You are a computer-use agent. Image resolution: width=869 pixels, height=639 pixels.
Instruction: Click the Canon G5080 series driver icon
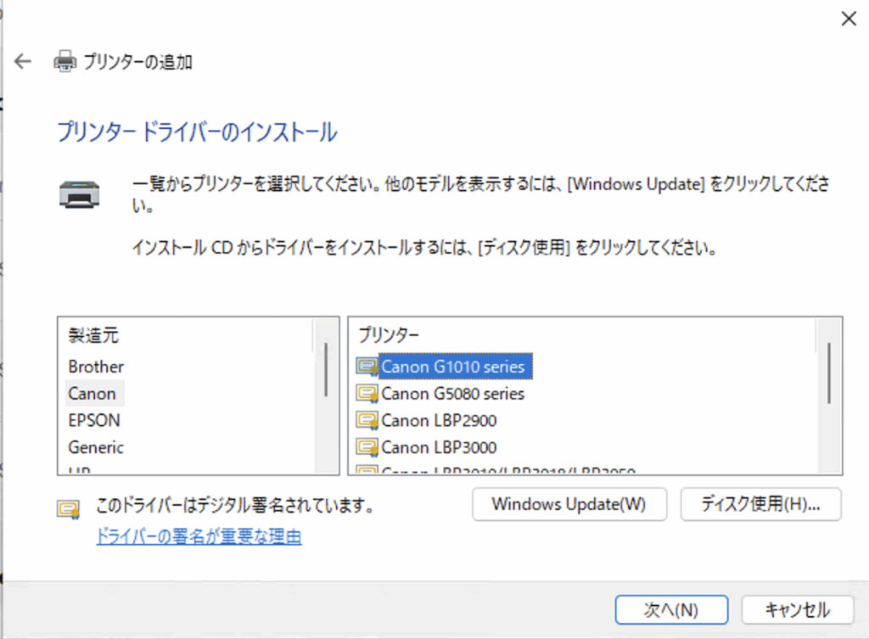coord(367,394)
